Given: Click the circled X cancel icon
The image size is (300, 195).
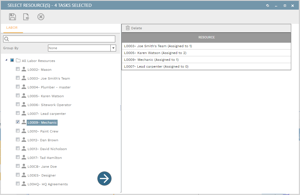Looking at the screenshot, I should pyautogui.click(x=41, y=17).
